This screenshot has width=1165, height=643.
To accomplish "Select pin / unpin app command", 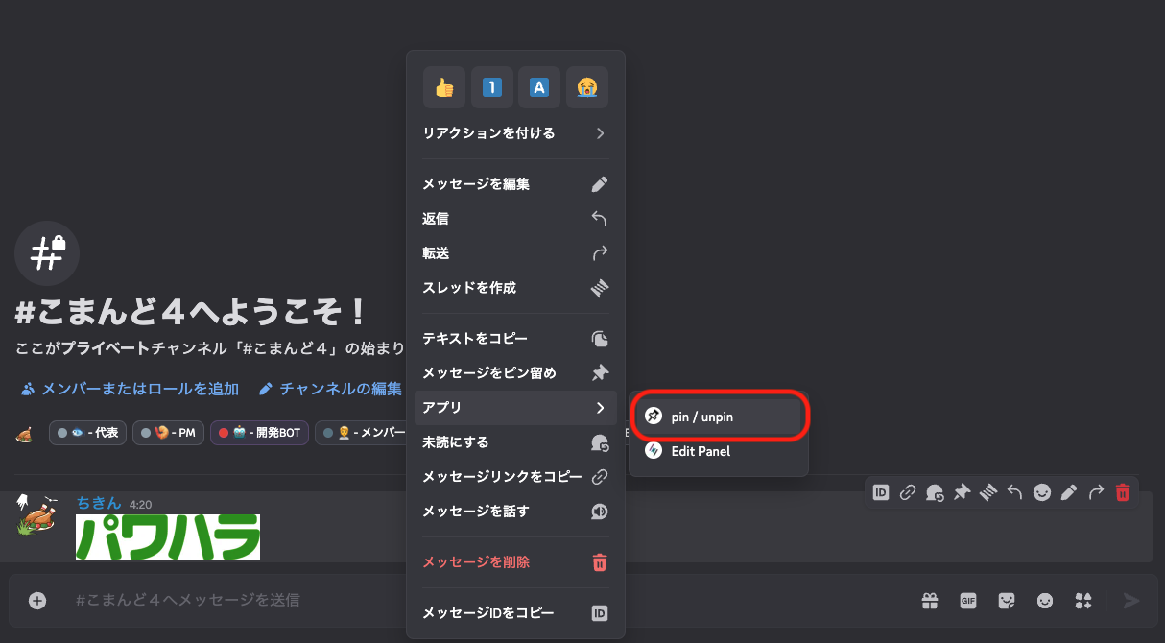I will pyautogui.click(x=718, y=416).
